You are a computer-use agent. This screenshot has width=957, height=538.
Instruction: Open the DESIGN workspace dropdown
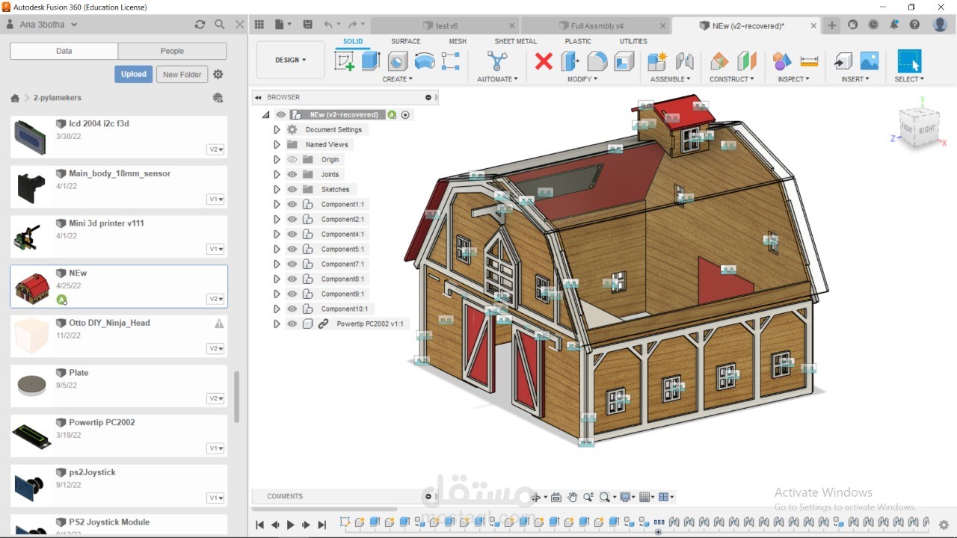point(291,60)
